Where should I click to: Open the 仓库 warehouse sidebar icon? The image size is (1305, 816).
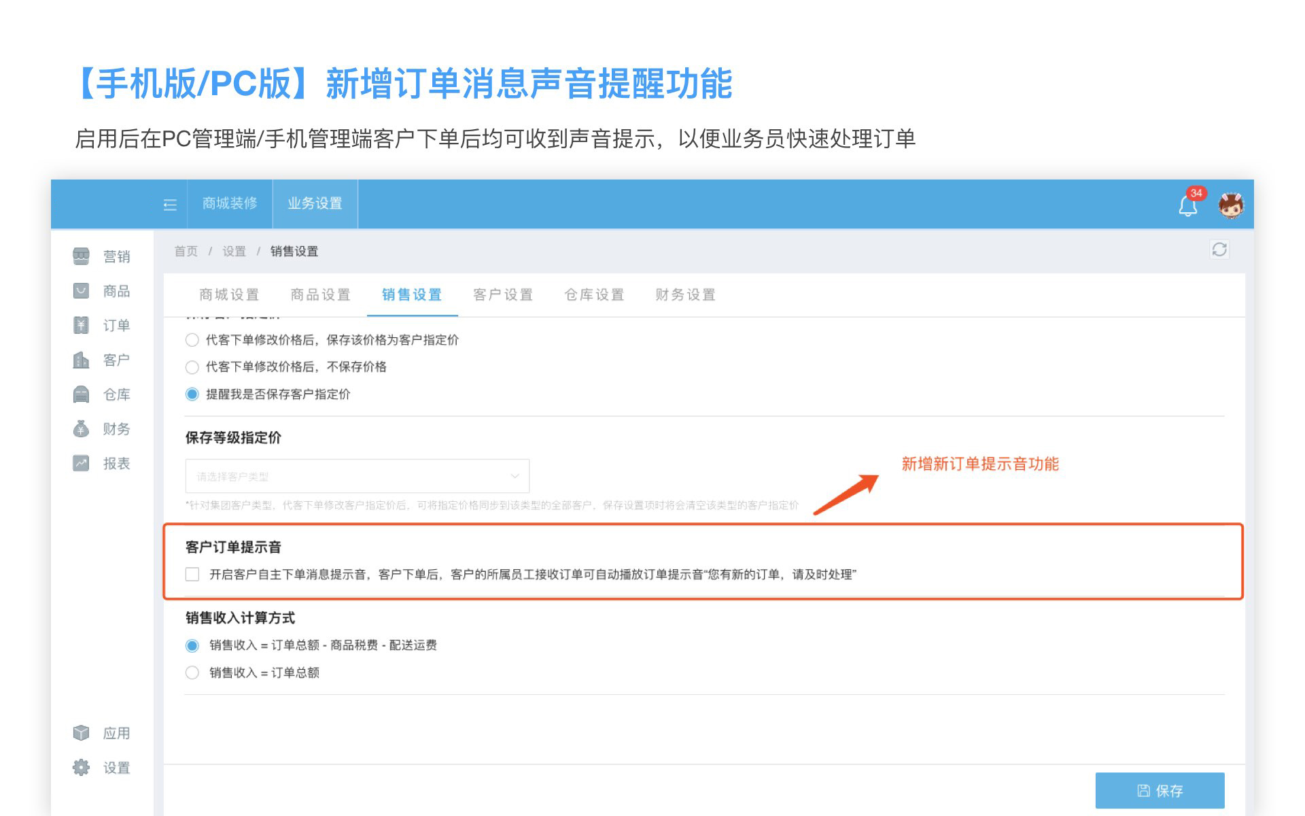click(x=82, y=394)
